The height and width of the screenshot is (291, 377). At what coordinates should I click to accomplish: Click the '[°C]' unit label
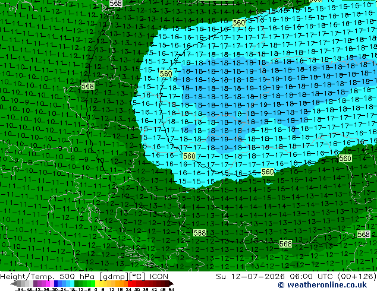138,277
